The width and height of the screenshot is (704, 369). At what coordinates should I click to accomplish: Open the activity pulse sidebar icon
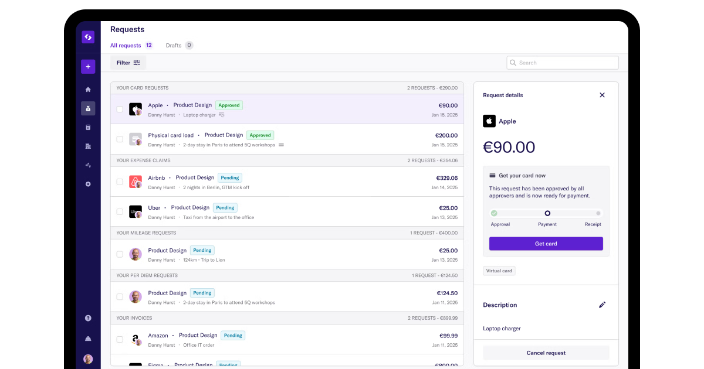88,165
